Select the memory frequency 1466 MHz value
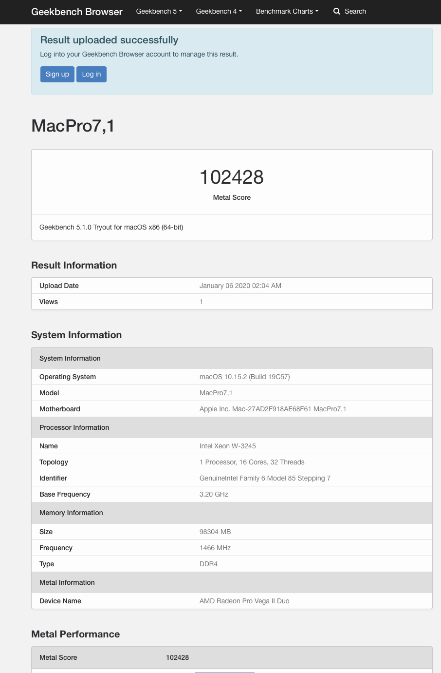 point(215,548)
